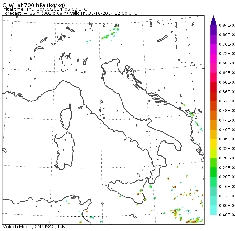The height and width of the screenshot is (231, 235).
Task: Click the Corsica island outline on the map
Action: [66, 117]
